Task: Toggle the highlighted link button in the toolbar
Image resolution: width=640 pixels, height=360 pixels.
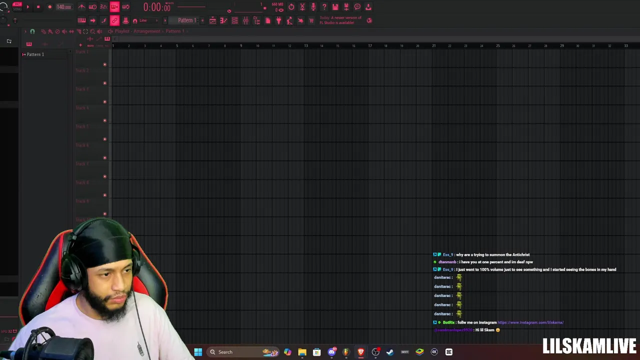Action: click(115, 20)
